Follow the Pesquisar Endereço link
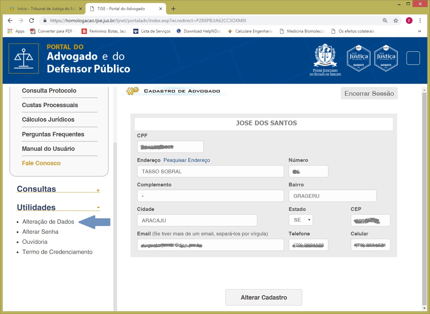 186,160
